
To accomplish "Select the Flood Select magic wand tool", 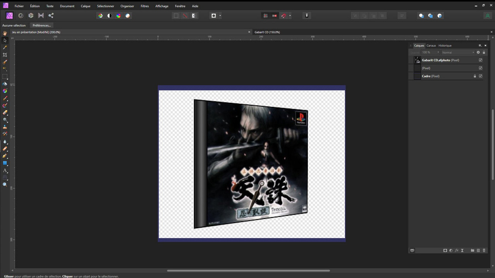I will pos(5,69).
